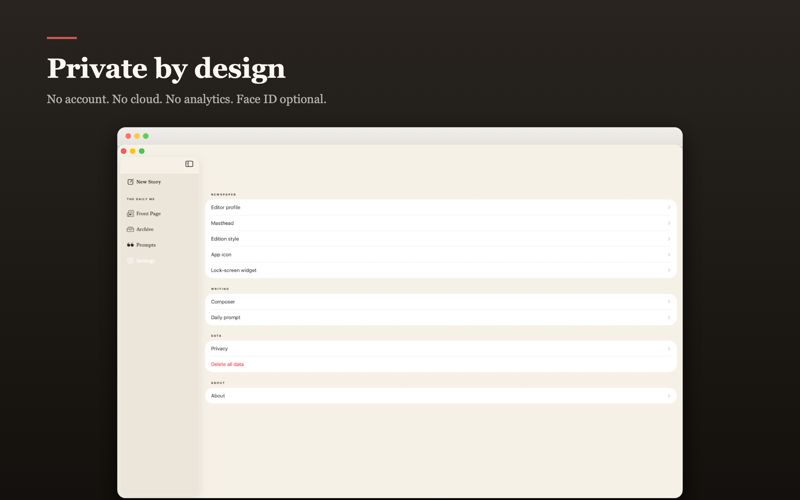800x500 pixels.
Task: Expand the Privacy row chevron
Action: (669, 348)
